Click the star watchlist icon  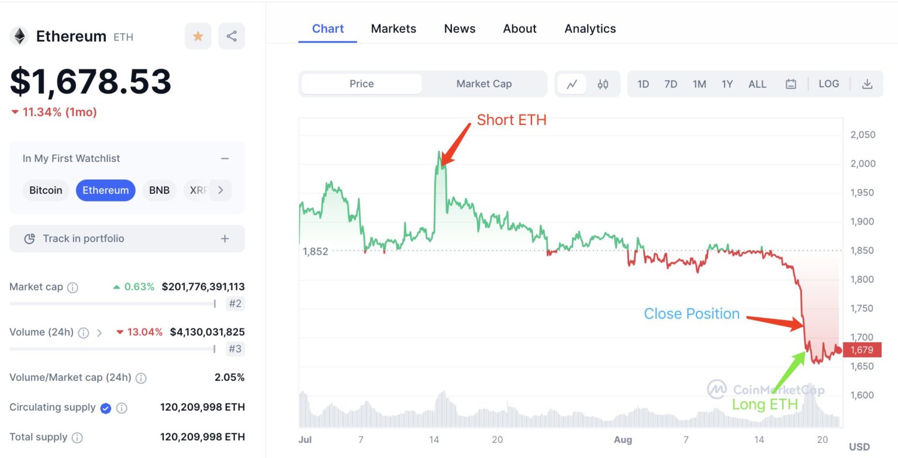tap(198, 36)
